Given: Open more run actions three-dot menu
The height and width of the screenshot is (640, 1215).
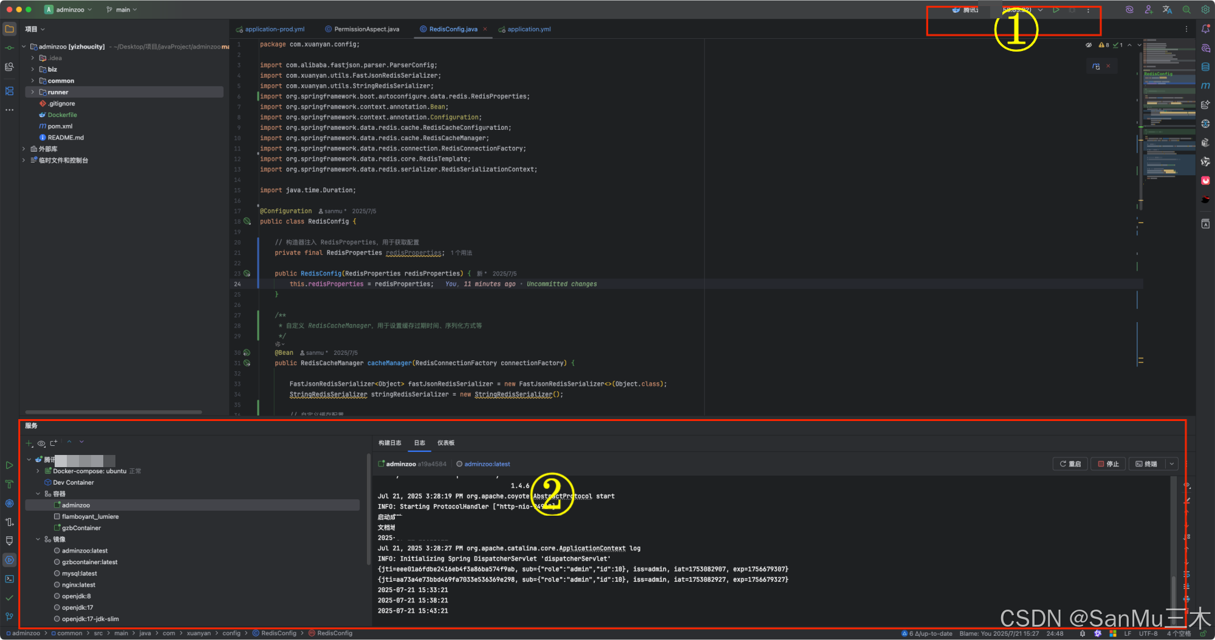Looking at the screenshot, I should tap(1088, 10).
